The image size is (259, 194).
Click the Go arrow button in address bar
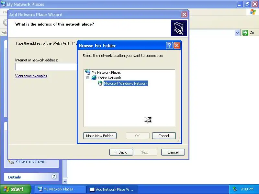coord(245,33)
